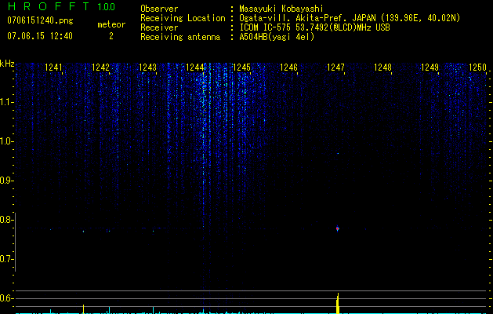This screenshot has height=314, width=493.
Task: Click the Observer label
Action: tap(159, 9)
